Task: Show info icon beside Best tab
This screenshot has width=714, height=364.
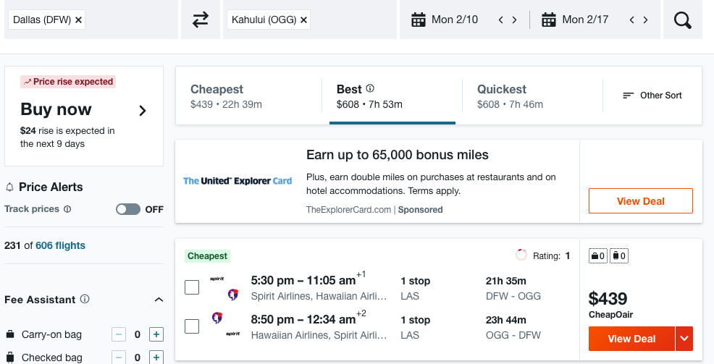Action: [370, 88]
